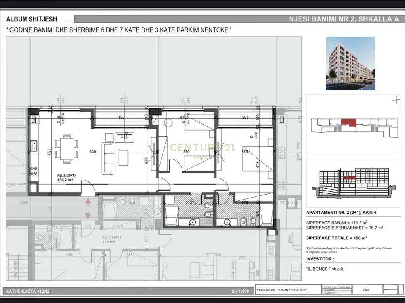Click the round washbasin in right bathroom
The image size is (405, 303).
click(227, 222)
